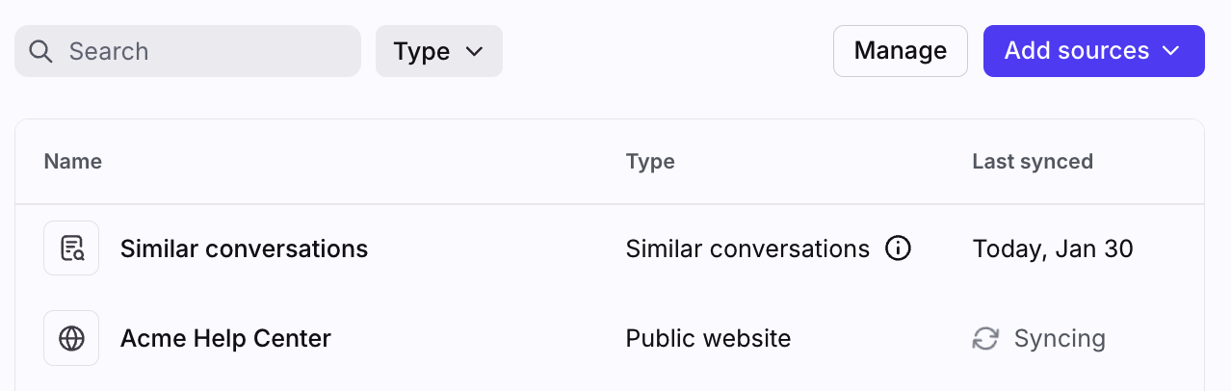The height and width of the screenshot is (391, 1231).
Task: Click the Public website type label
Action: point(708,339)
